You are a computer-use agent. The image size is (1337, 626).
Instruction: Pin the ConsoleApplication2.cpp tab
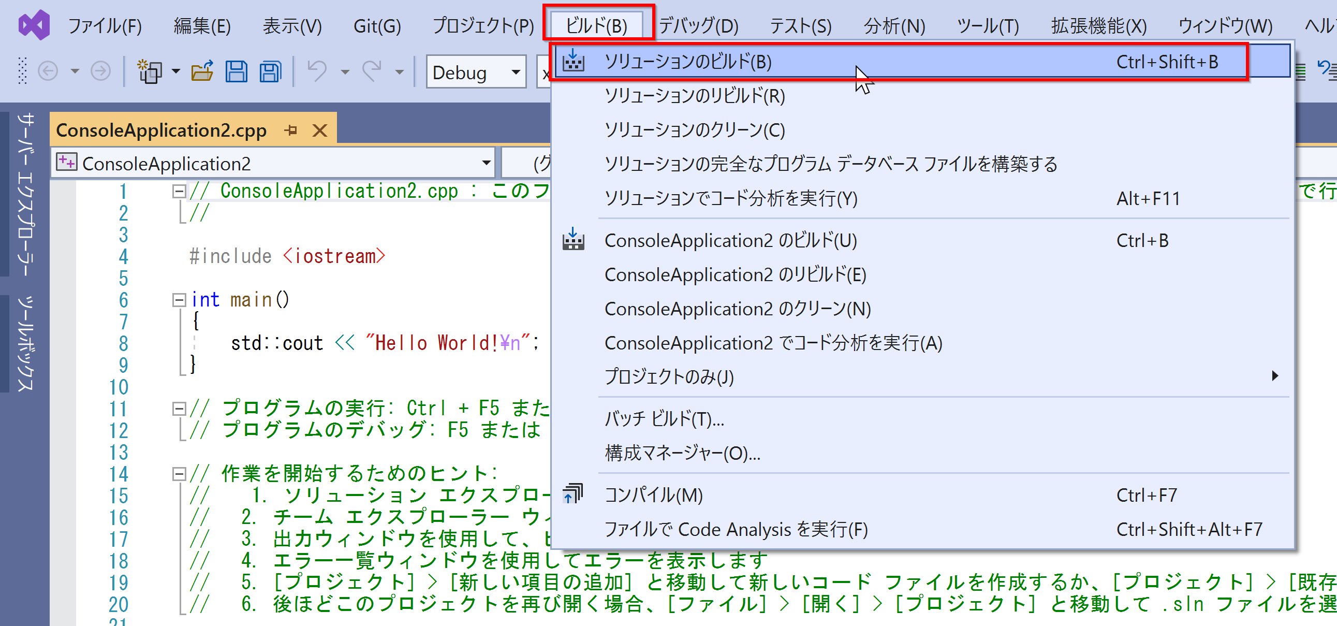coord(291,130)
